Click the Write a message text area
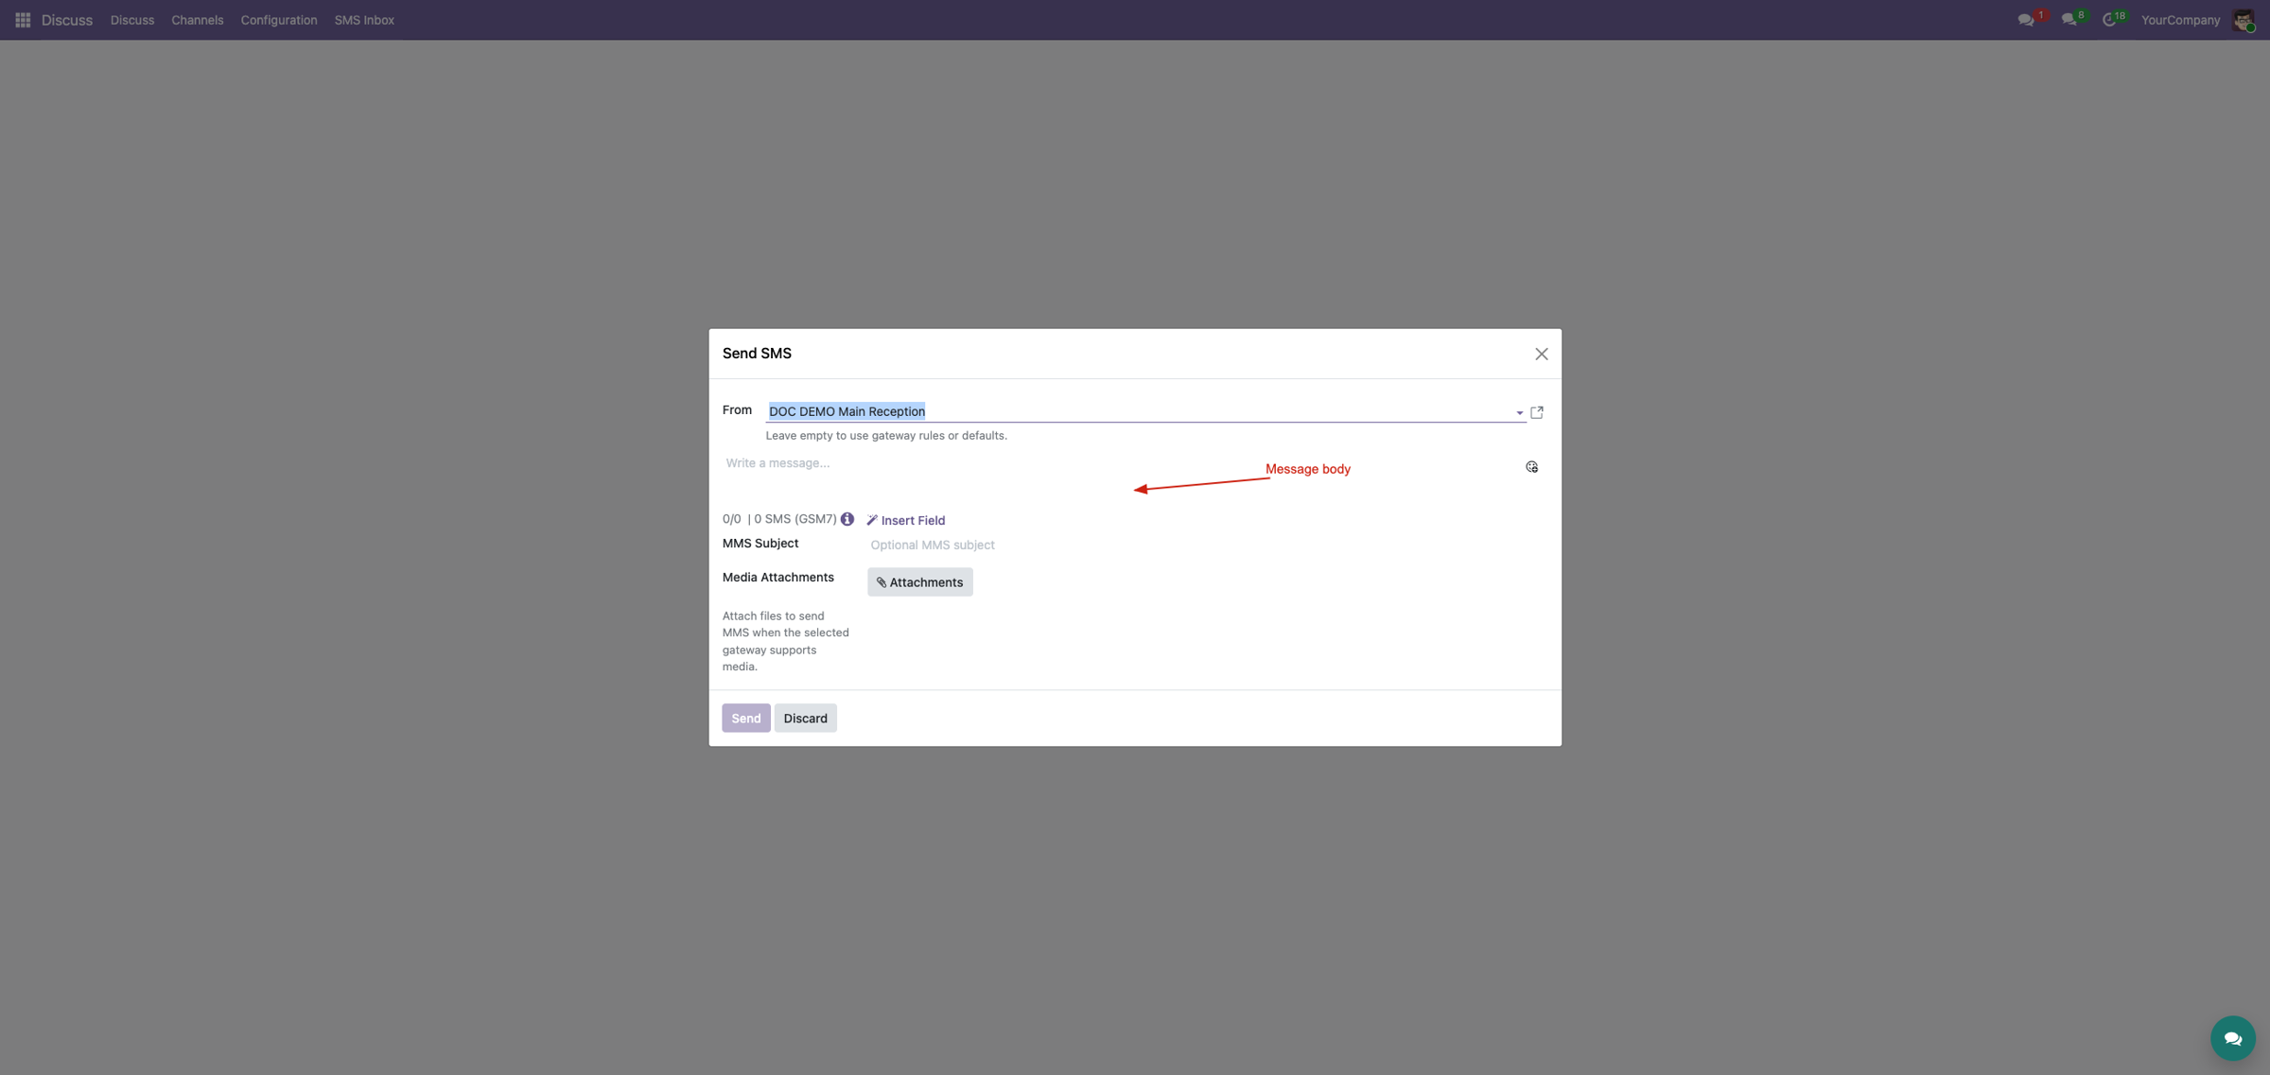2270x1075 pixels. pos(1121,476)
